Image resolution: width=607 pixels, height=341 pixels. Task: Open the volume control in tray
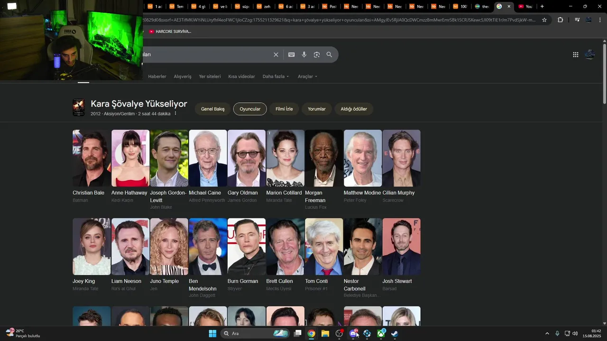(575, 333)
